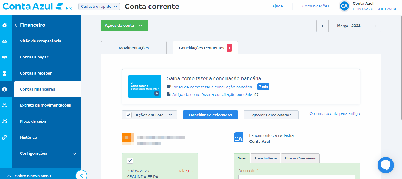Open Ajuda link

277,6
